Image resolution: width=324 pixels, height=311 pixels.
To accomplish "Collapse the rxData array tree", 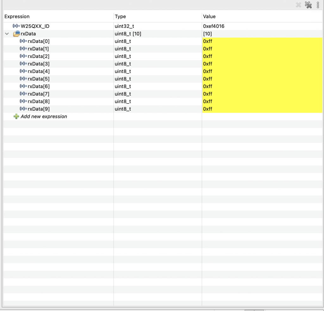I will click(7, 34).
